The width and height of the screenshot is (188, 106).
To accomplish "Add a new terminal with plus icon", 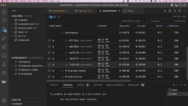I will click(174, 85).
